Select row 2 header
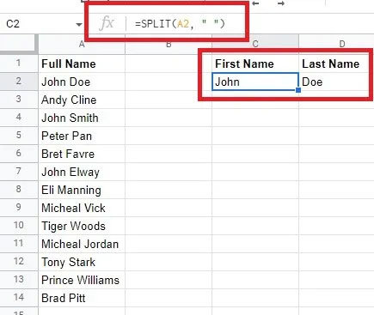The width and height of the screenshot is (374, 315). (x=19, y=82)
